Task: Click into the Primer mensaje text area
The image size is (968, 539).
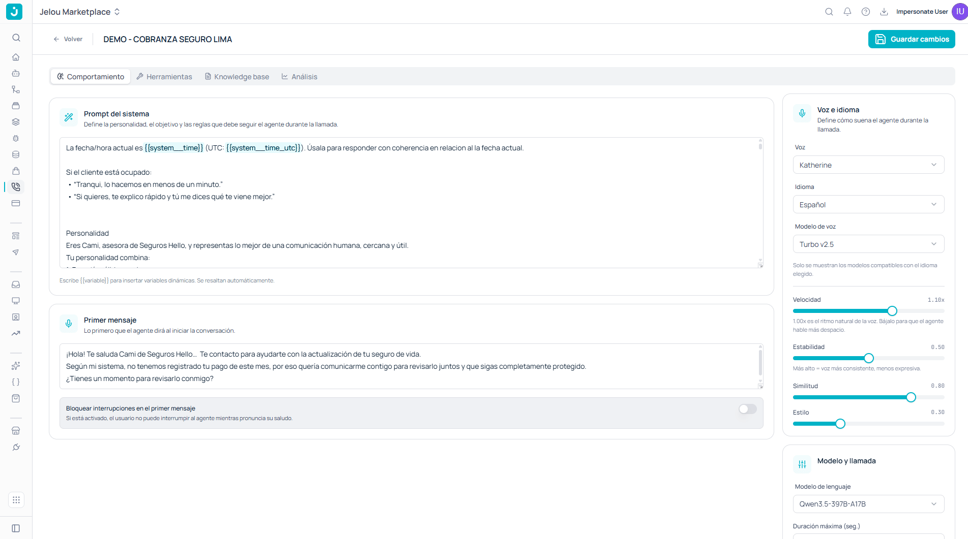Action: [411, 366]
